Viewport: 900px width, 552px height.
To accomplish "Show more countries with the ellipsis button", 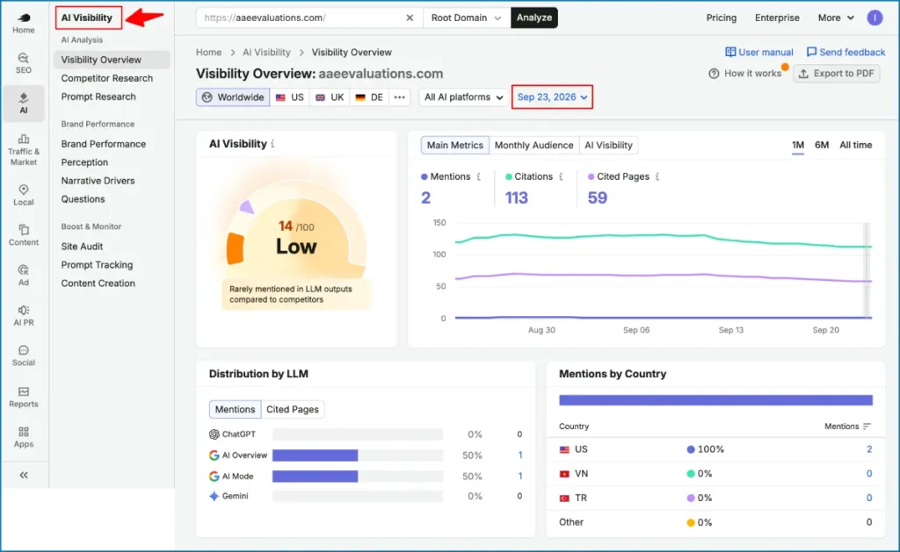I will click(x=400, y=97).
